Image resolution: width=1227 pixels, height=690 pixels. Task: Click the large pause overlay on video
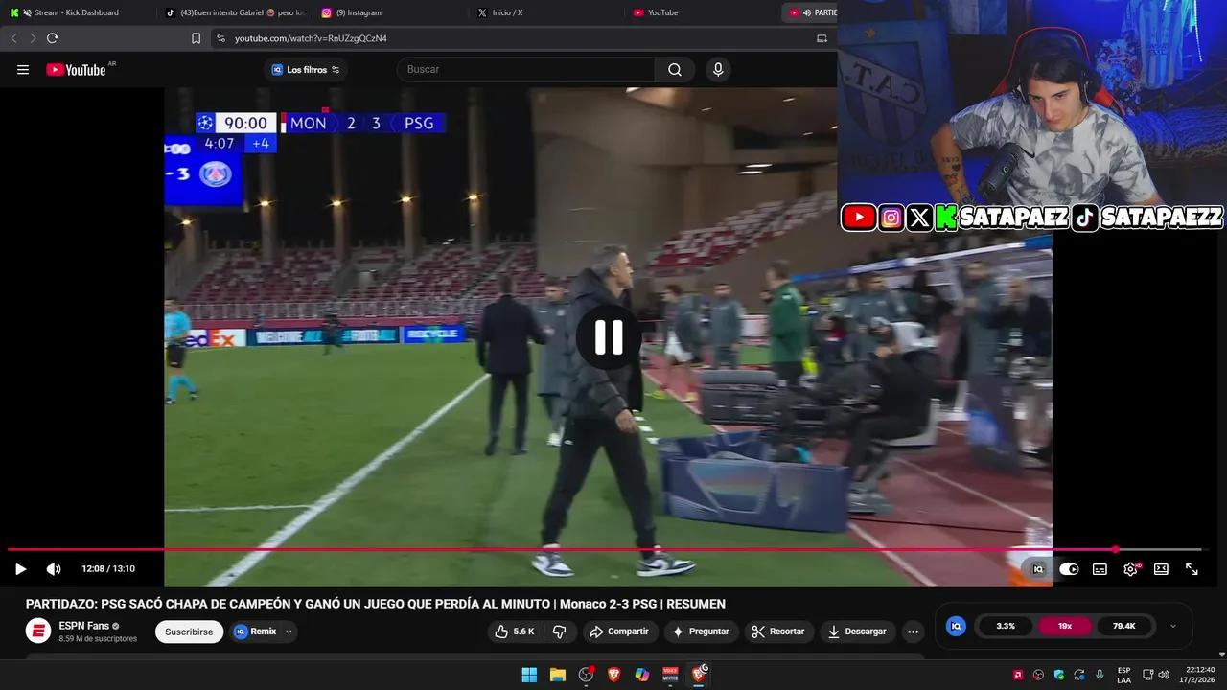click(609, 337)
